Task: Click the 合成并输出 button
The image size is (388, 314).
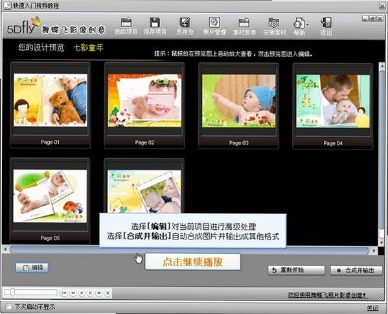Action: tap(356, 271)
